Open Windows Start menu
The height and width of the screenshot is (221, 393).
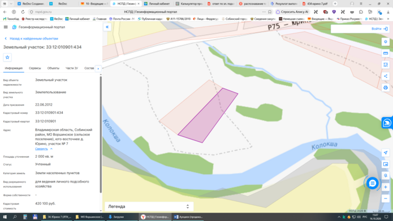coord(5,217)
